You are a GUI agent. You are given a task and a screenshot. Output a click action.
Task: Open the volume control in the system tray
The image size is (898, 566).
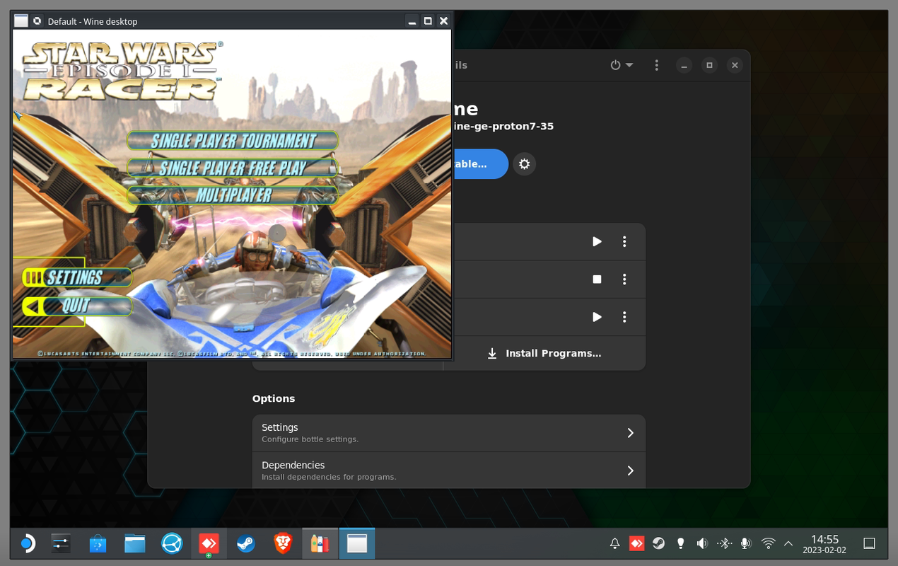[702, 543]
